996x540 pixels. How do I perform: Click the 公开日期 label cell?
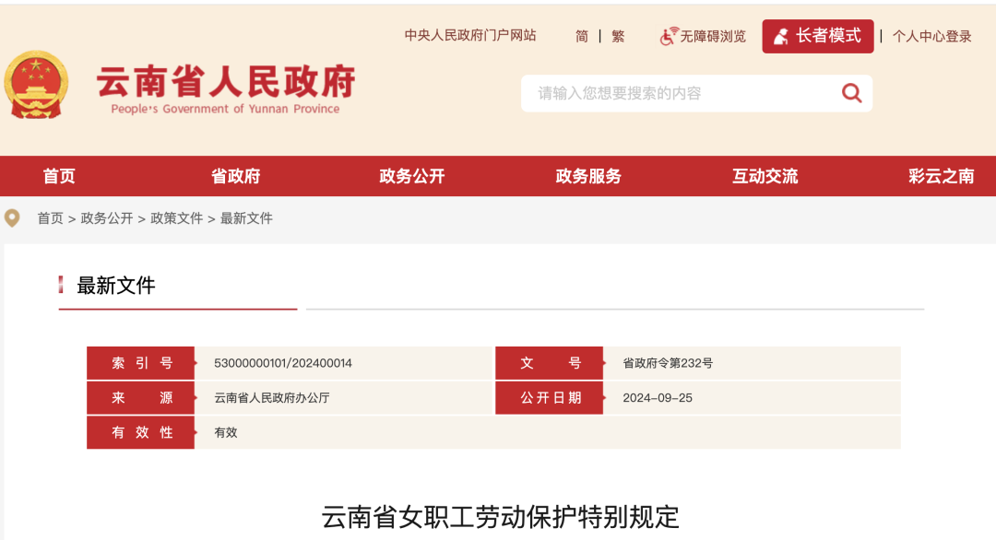(549, 397)
